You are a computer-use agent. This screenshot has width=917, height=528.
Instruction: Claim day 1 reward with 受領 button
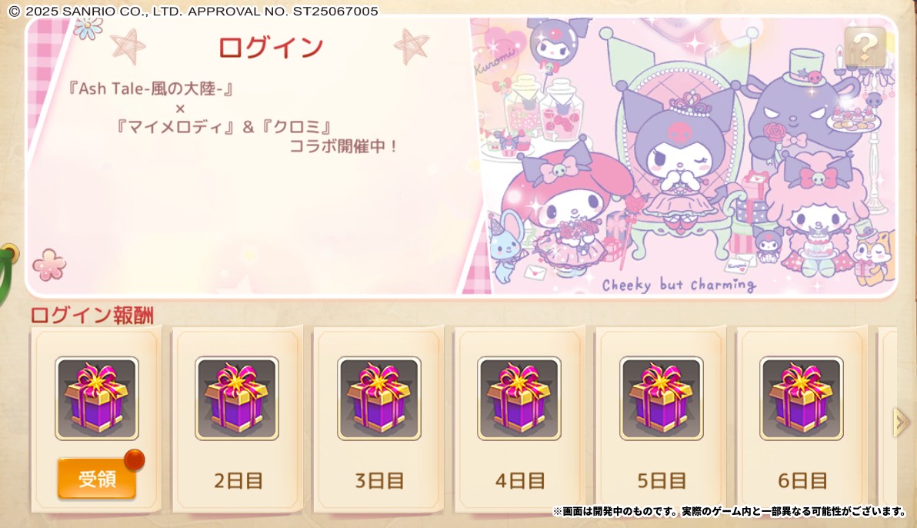pyautogui.click(x=96, y=478)
